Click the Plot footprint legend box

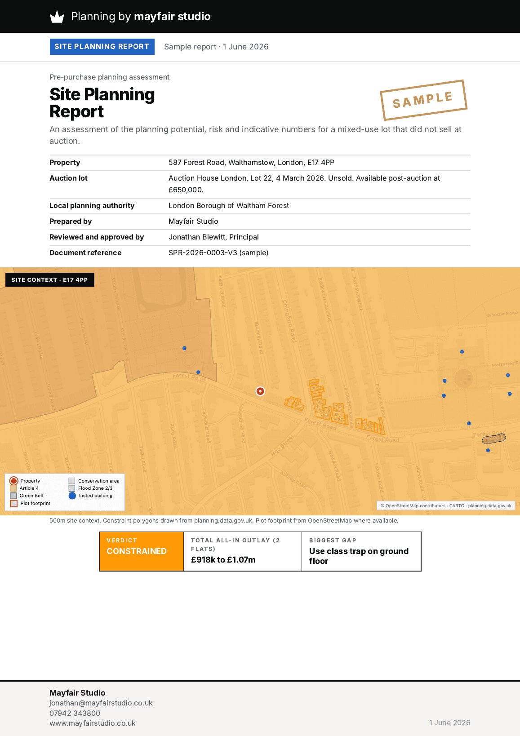point(14,503)
